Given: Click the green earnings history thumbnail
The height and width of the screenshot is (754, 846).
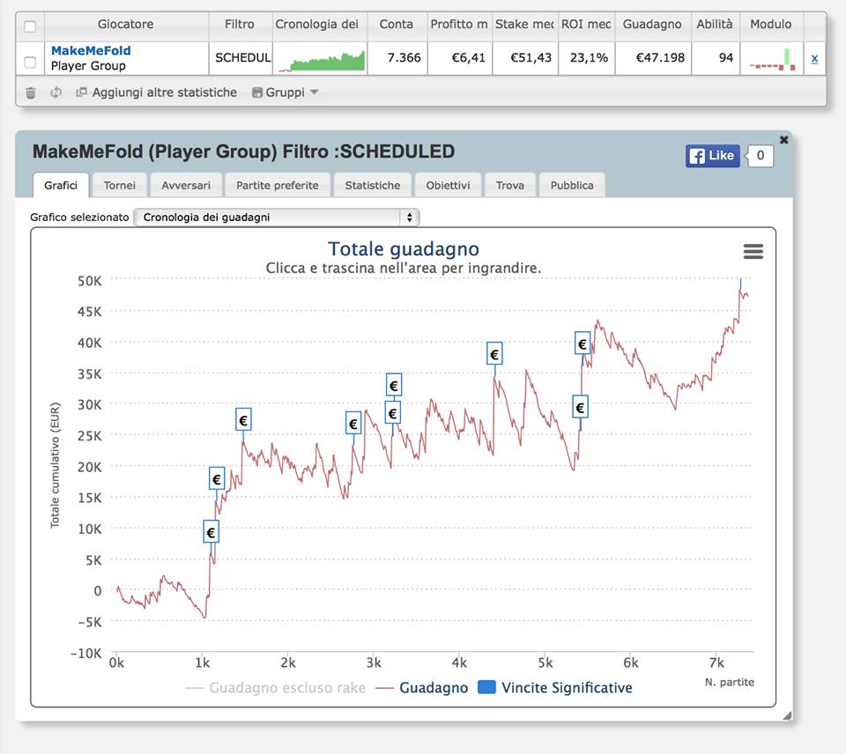Looking at the screenshot, I should pos(322,61).
